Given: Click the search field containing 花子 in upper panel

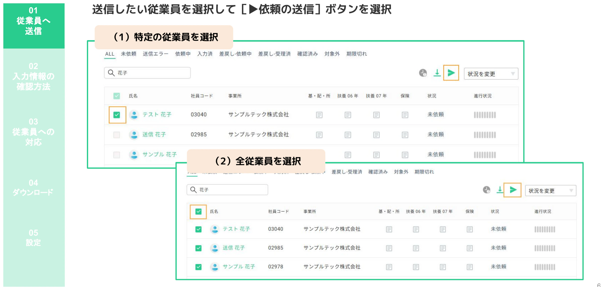Looking at the screenshot, I should 147,73.
